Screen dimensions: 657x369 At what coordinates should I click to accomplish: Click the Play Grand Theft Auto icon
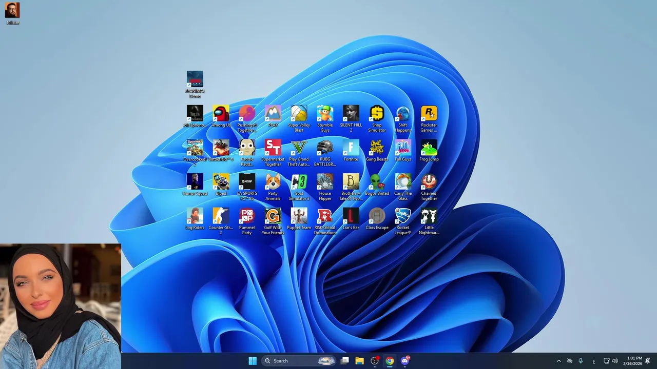click(299, 153)
